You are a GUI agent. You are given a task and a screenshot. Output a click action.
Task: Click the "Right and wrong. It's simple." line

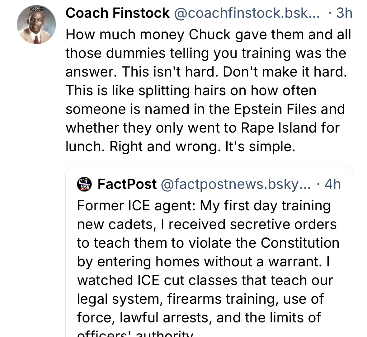coord(202,147)
